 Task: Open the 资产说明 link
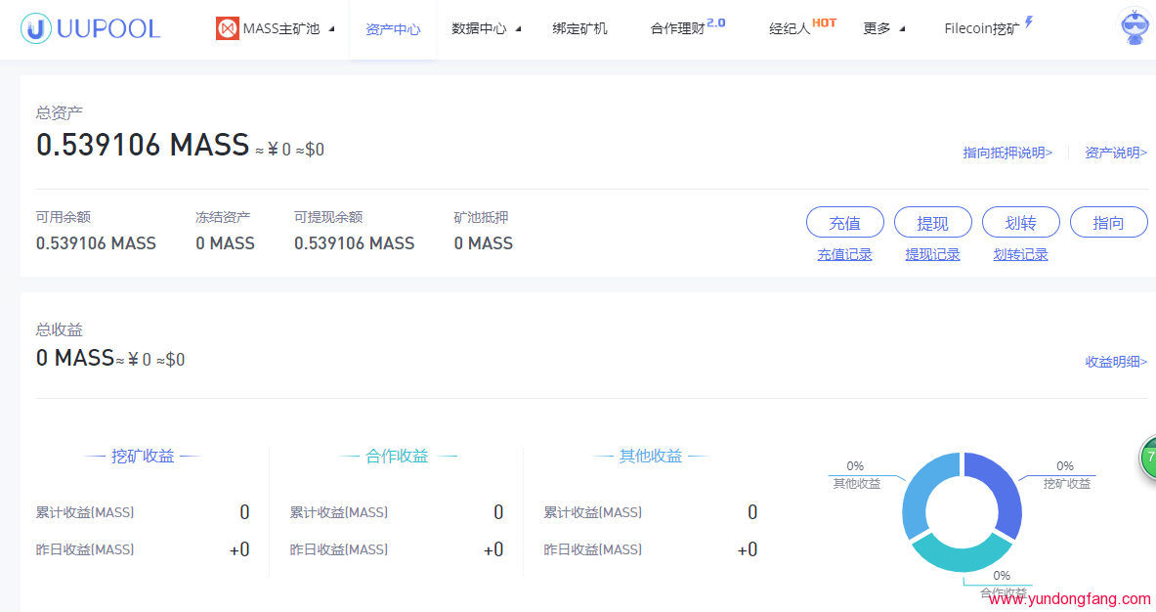click(x=1115, y=153)
